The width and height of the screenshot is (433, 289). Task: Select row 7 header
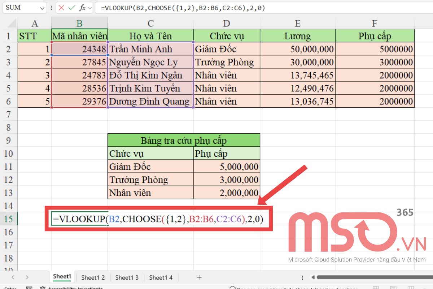click(9, 114)
